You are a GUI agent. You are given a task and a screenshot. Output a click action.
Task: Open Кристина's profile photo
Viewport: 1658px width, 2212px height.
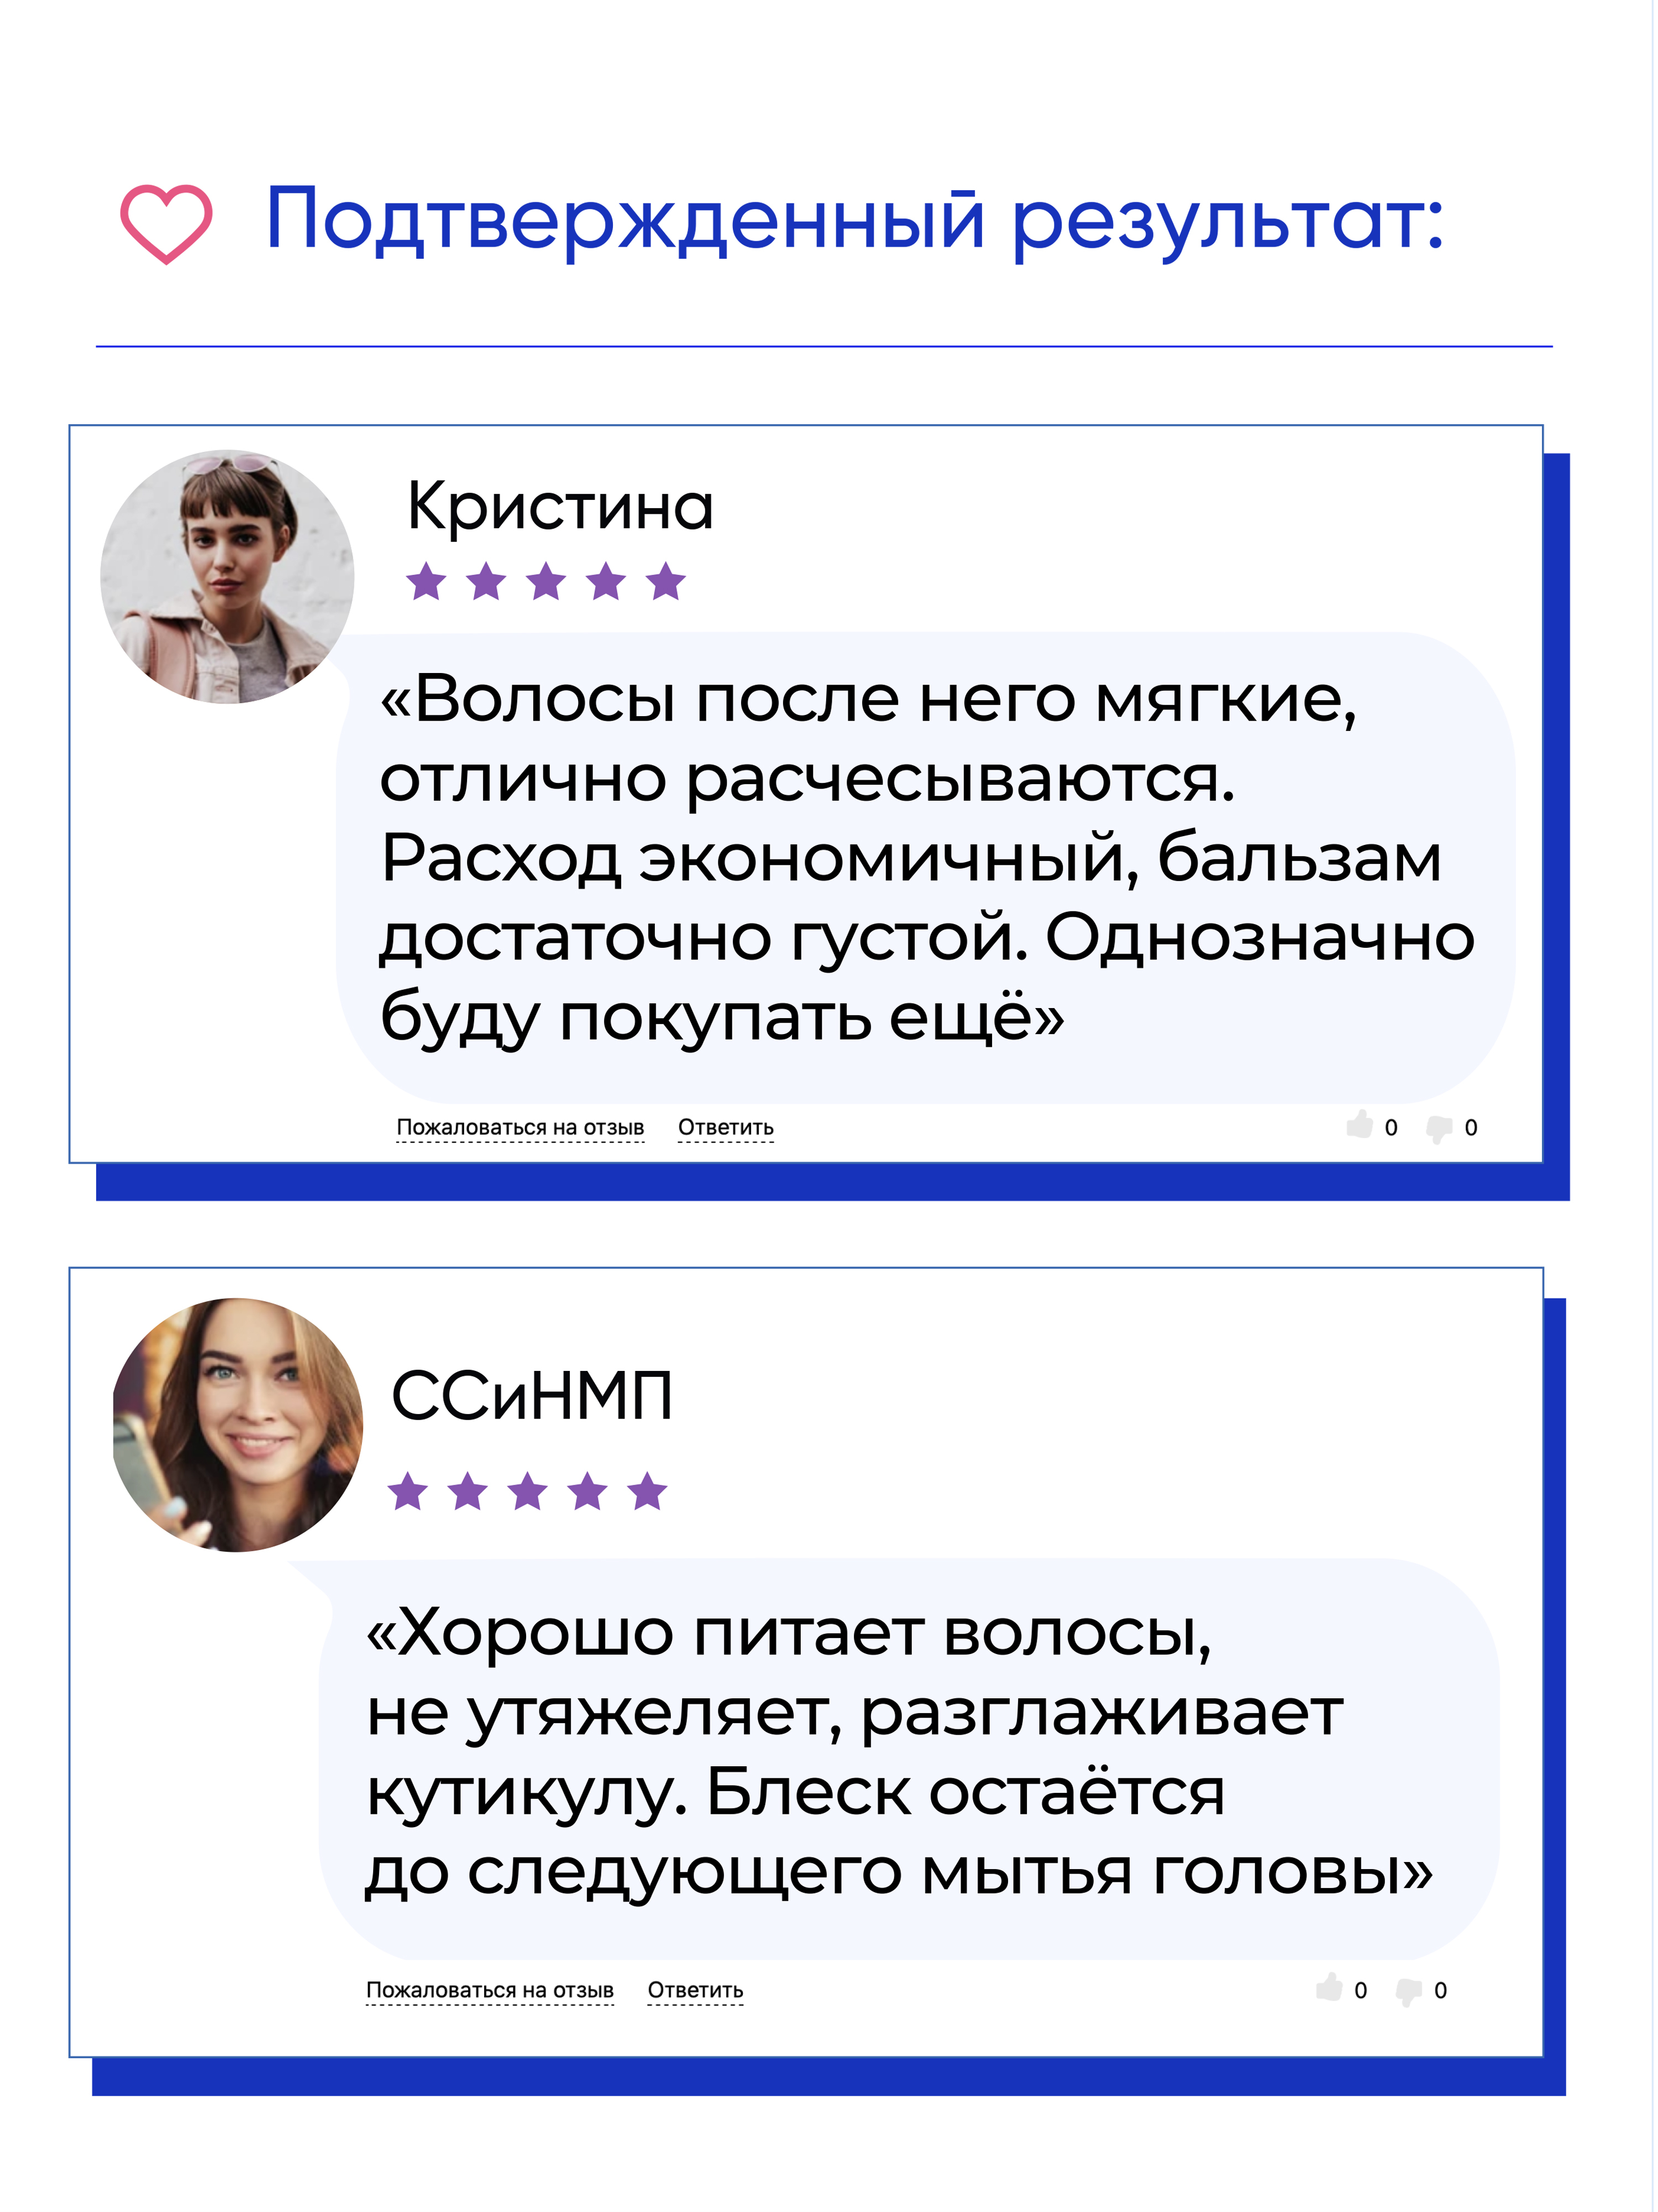(228, 576)
